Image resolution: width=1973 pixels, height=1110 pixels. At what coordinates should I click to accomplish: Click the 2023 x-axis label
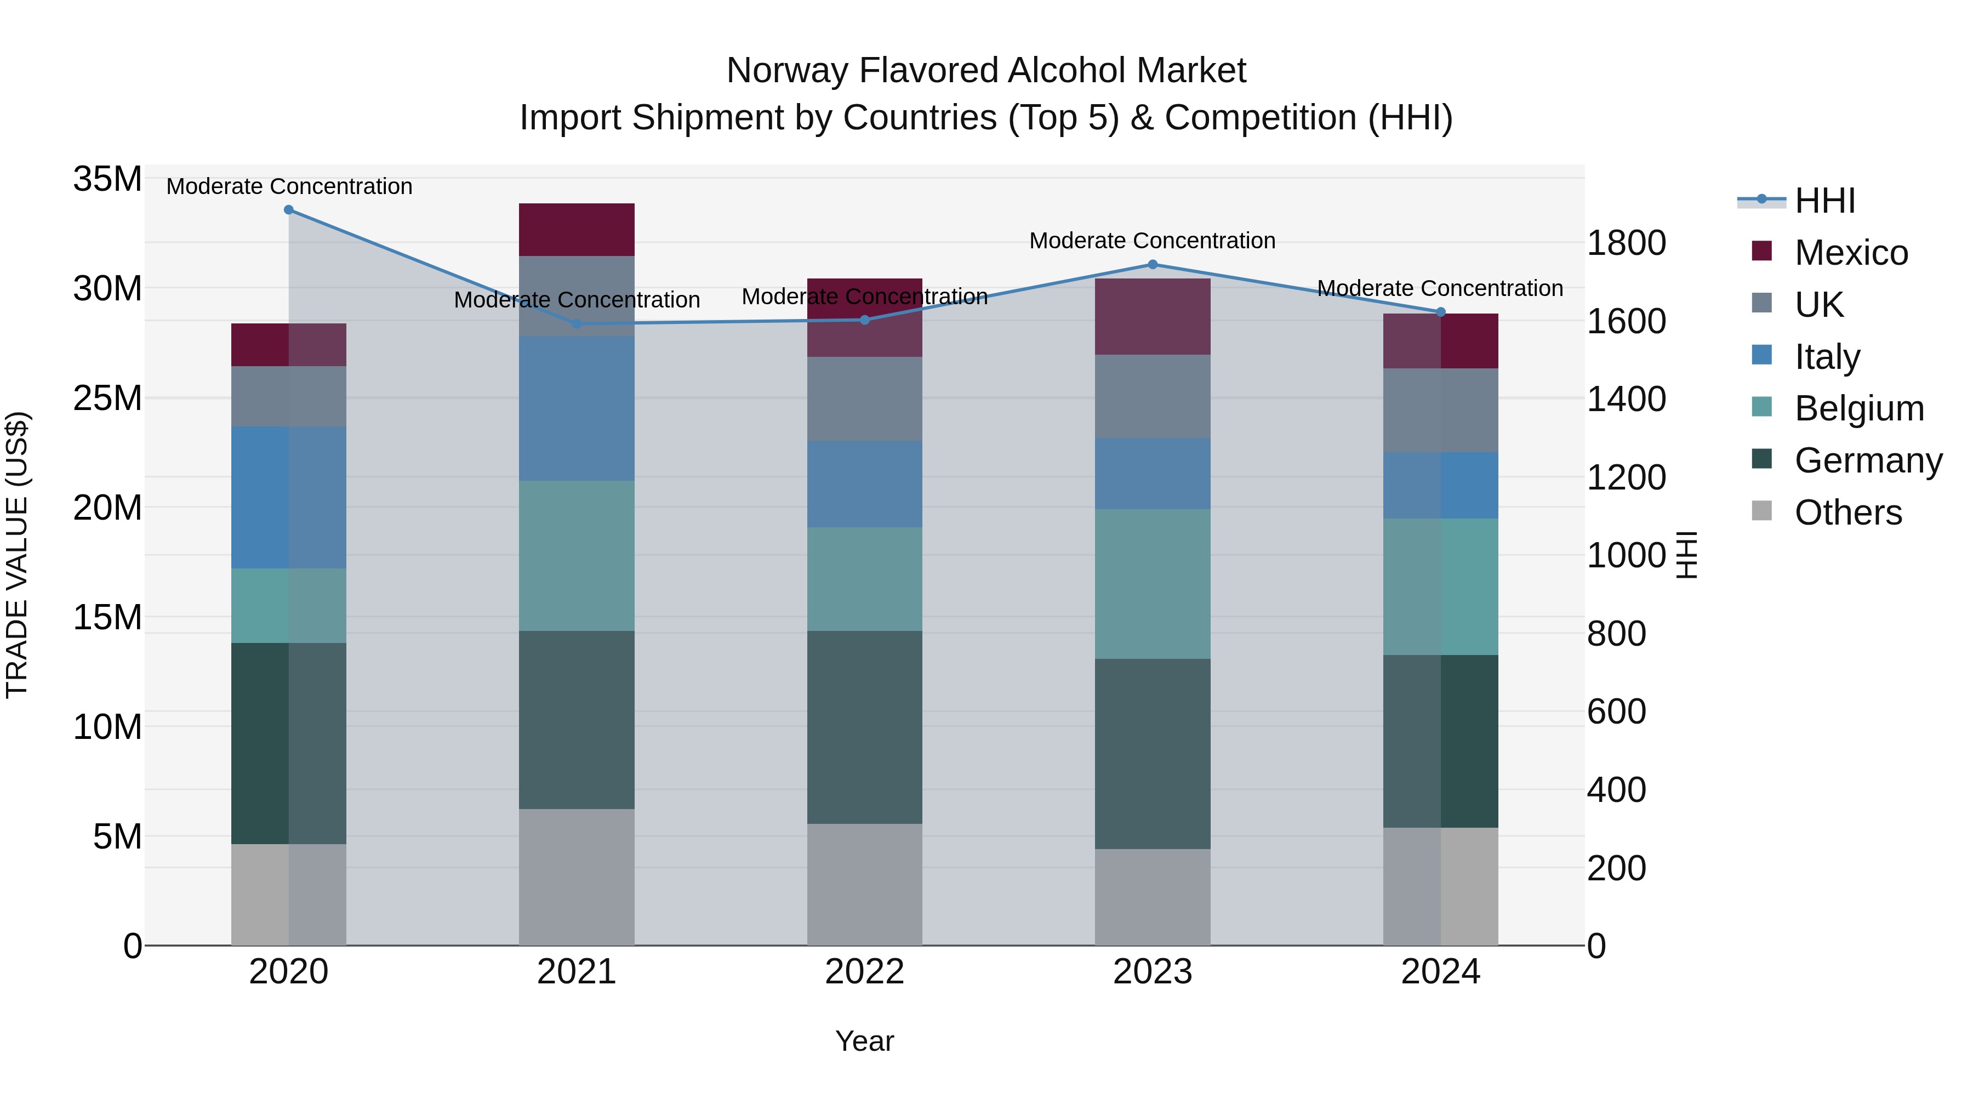(x=1153, y=972)
